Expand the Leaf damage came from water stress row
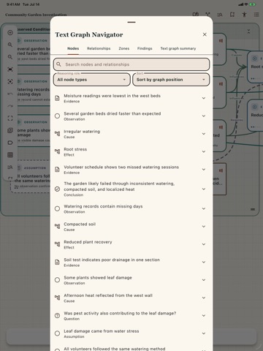263x351 pixels. tap(204, 333)
